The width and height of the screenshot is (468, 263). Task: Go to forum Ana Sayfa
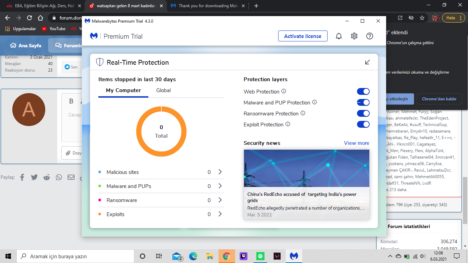pyautogui.click(x=25, y=45)
